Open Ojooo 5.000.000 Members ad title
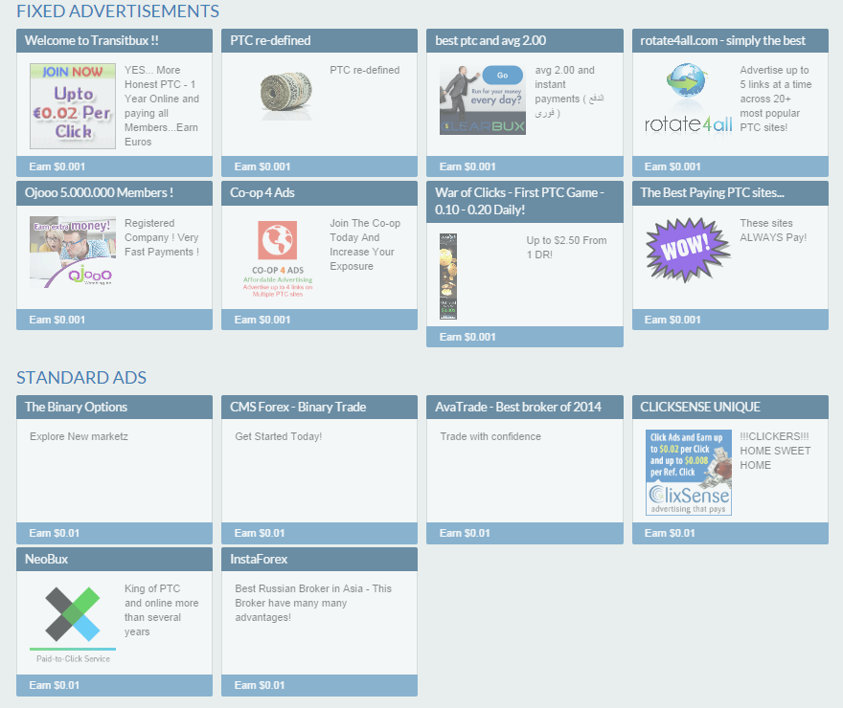 pyautogui.click(x=99, y=193)
